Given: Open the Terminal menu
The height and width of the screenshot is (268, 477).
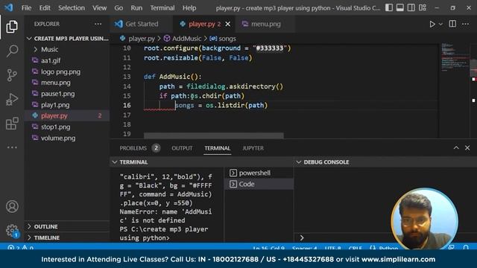Looking at the screenshot, I should pos(162,7).
